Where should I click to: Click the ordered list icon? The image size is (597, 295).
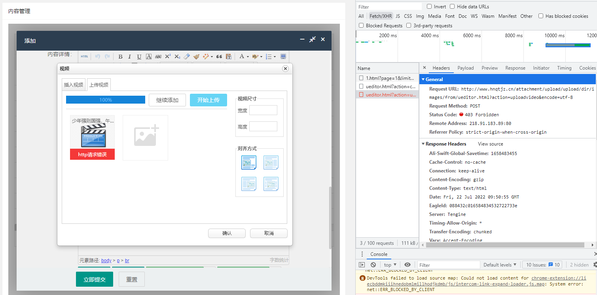point(269,57)
